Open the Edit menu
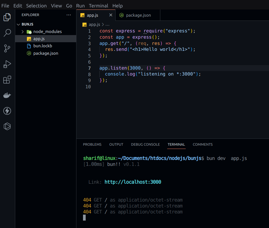Screen dimensions: 269x228 (x=18, y=6)
